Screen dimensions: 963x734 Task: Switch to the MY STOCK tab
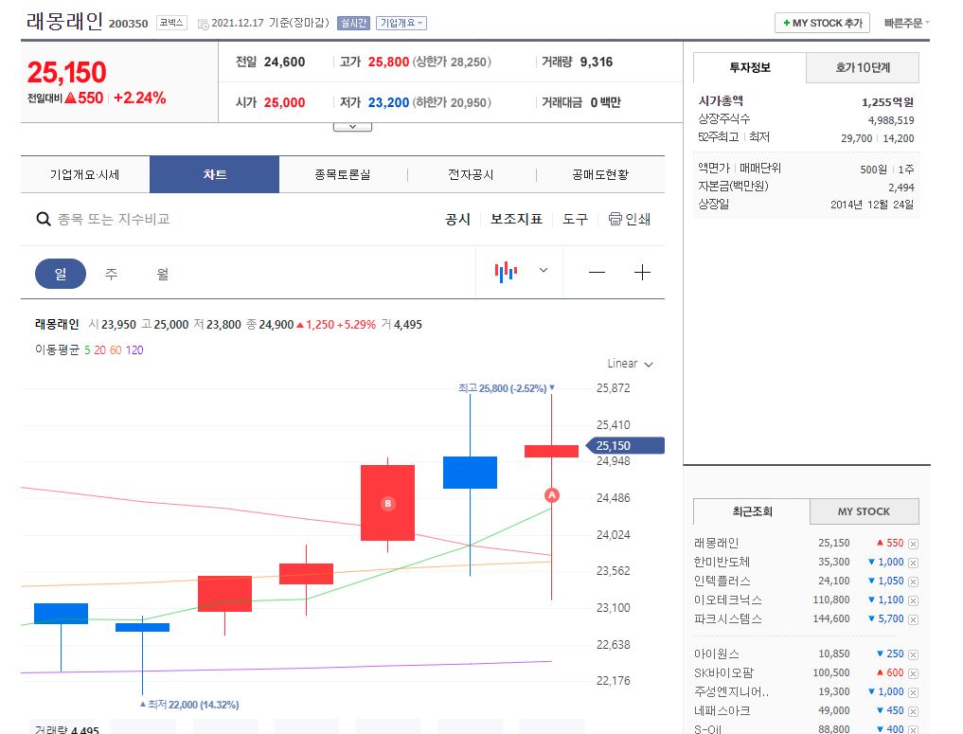coord(864,511)
